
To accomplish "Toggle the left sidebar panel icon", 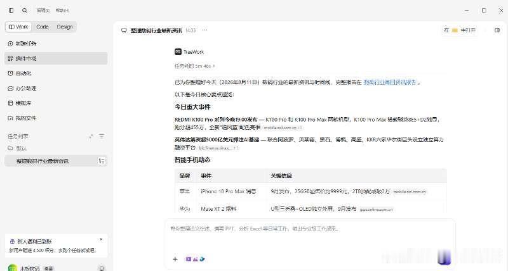I will 11,10.
